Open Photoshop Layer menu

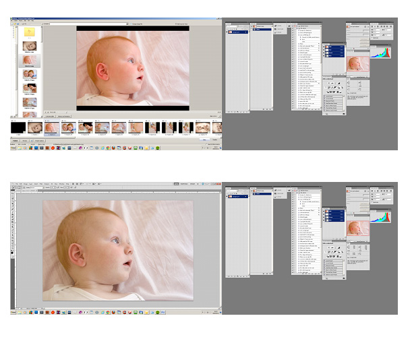(x=31, y=184)
